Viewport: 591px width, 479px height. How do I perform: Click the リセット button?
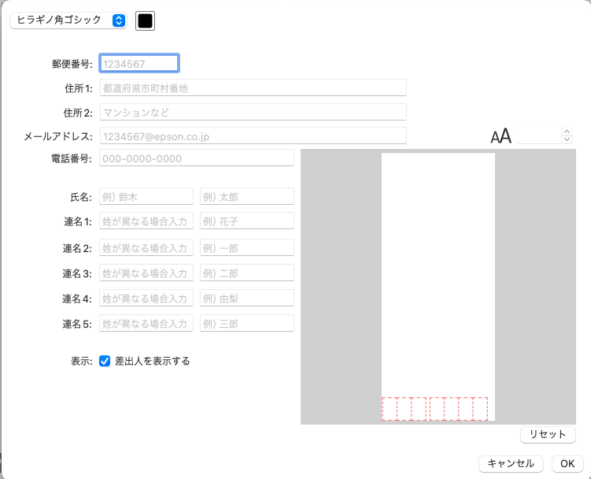pos(548,434)
